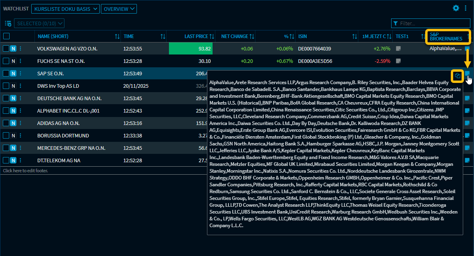
Task: Copy broker names using tooltip copy icon
Action: 458,76
